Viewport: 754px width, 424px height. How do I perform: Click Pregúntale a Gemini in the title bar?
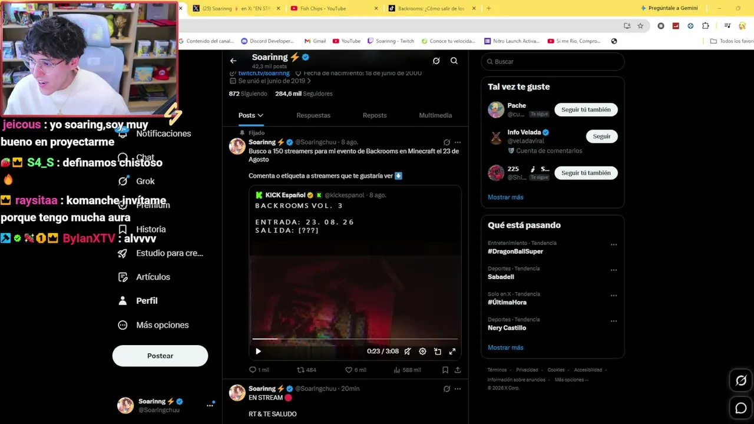pyautogui.click(x=669, y=8)
